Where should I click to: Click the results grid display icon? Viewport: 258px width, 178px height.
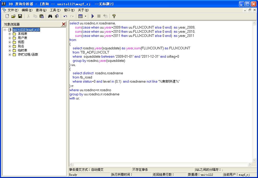click(x=80, y=16)
